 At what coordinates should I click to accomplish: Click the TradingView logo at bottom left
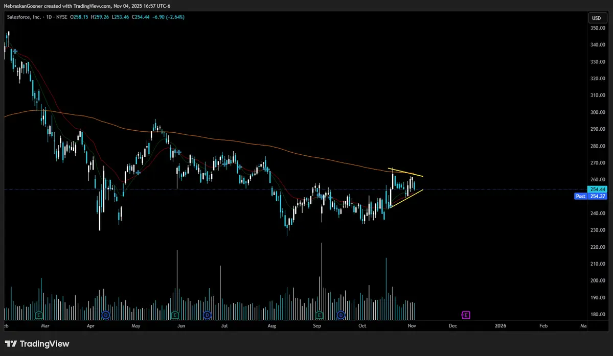point(37,344)
